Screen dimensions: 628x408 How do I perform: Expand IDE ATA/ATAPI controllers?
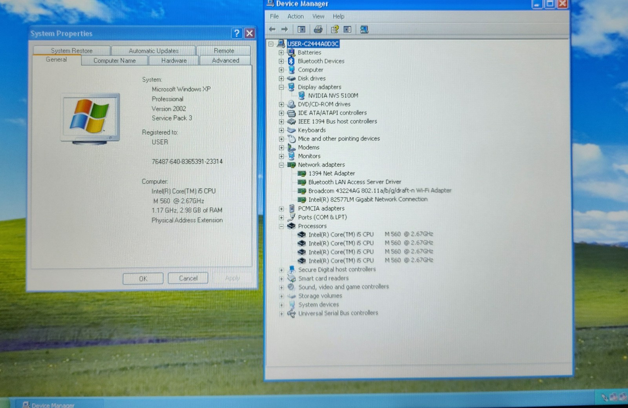coord(281,113)
